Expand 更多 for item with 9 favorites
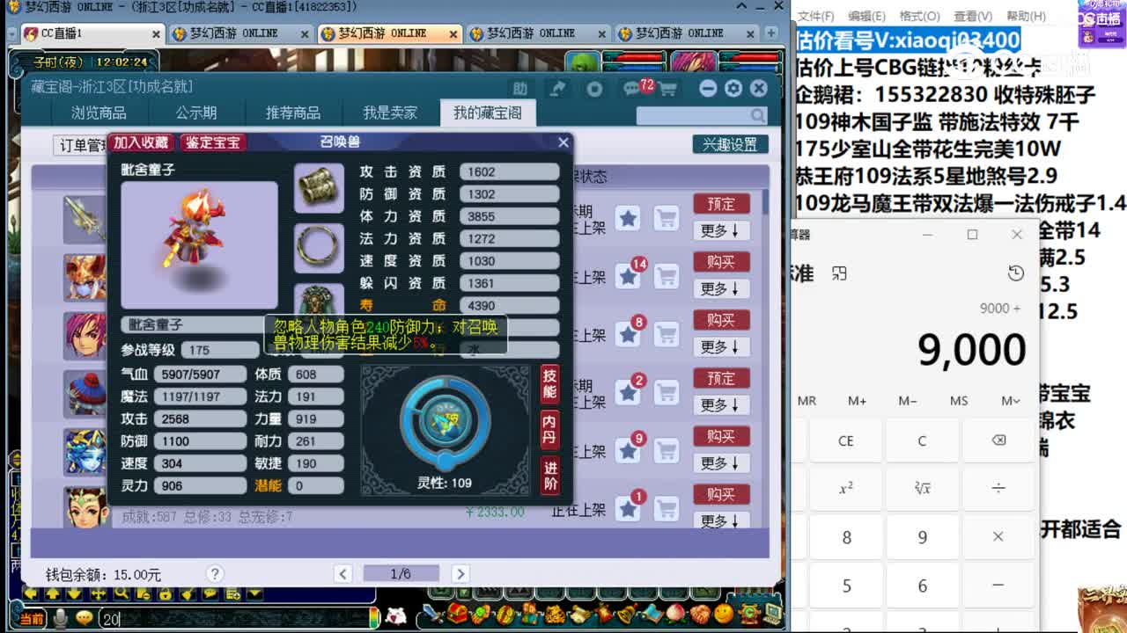This screenshot has height=633, width=1127. (721, 463)
